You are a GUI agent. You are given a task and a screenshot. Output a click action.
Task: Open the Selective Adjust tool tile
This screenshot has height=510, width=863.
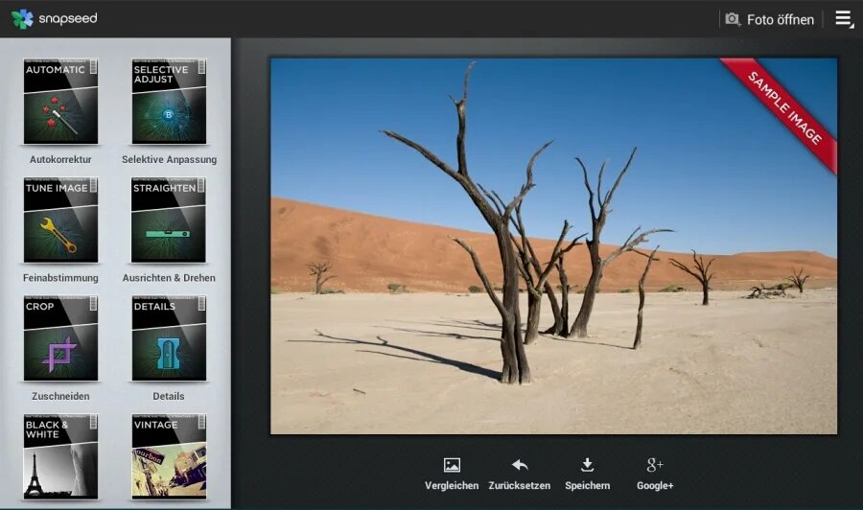(169, 102)
